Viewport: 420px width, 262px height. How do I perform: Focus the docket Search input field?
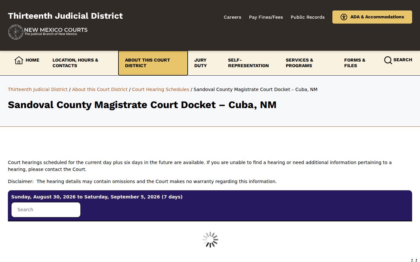[x=46, y=210]
